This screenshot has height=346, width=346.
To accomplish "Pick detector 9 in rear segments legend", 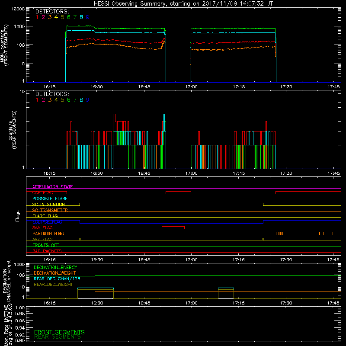I will point(88,100).
